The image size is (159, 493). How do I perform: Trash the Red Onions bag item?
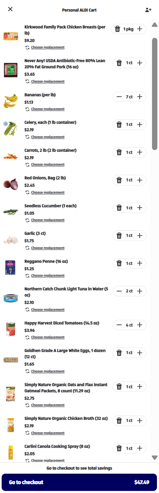tap(119, 180)
